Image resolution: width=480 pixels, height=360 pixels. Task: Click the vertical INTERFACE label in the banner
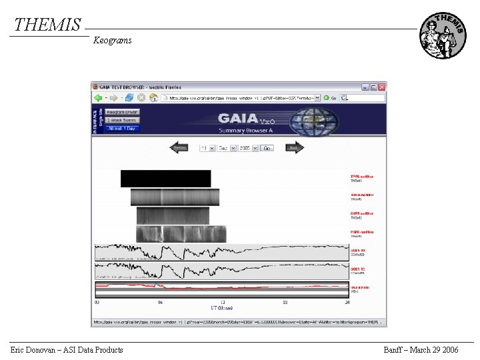(95, 121)
